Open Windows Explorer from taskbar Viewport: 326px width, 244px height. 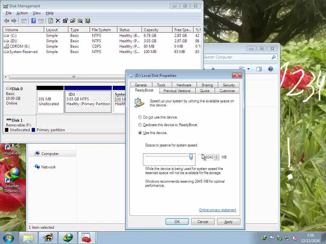tap(28, 238)
